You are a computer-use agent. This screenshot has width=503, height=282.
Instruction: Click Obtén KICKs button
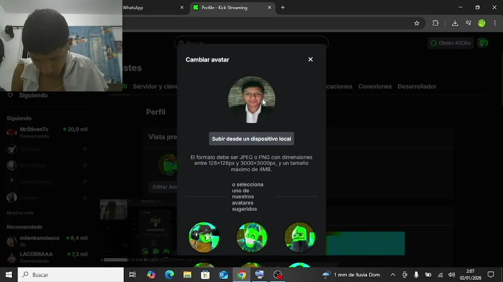[x=451, y=43]
